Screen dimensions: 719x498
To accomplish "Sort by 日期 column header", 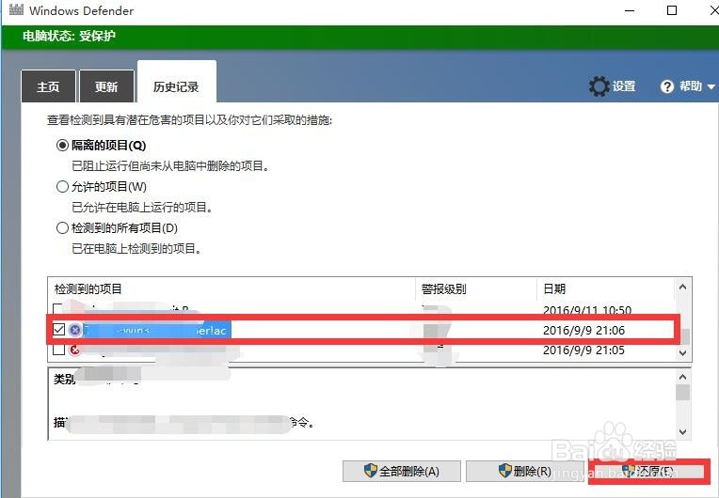I will pyautogui.click(x=605, y=288).
